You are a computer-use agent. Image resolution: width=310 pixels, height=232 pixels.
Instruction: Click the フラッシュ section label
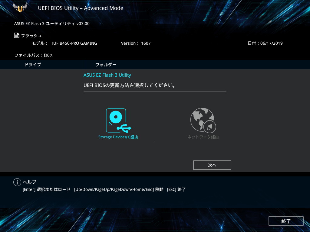[x=31, y=36]
